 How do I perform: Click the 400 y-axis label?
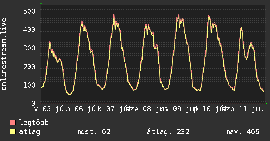pyautogui.click(x=29, y=30)
